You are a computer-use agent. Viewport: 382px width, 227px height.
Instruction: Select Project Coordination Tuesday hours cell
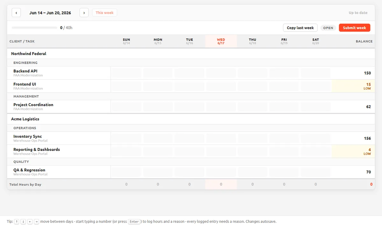(x=189, y=107)
